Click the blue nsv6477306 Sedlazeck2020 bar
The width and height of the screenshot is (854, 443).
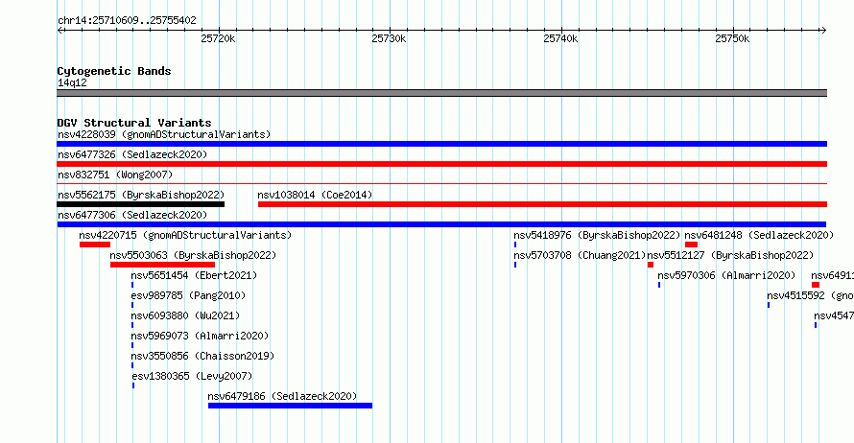pos(441,224)
